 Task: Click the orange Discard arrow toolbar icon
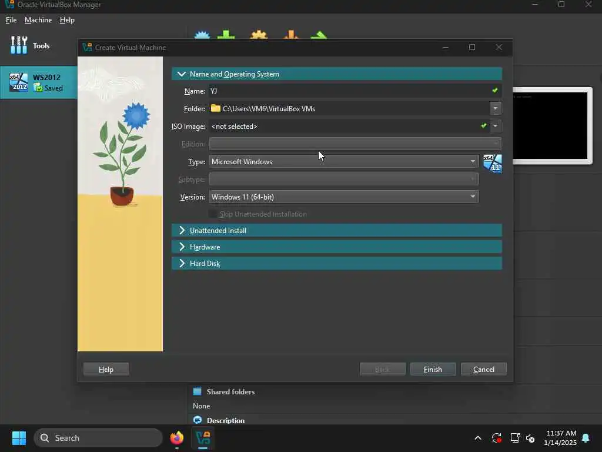[290, 35]
